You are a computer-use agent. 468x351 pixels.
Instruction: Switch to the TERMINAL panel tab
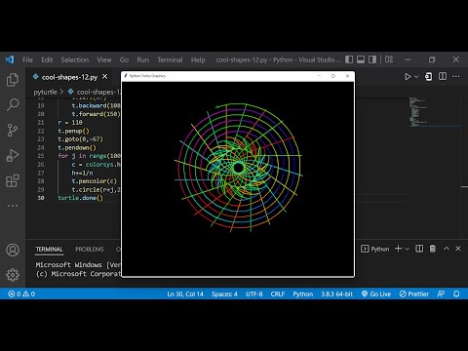49,250
